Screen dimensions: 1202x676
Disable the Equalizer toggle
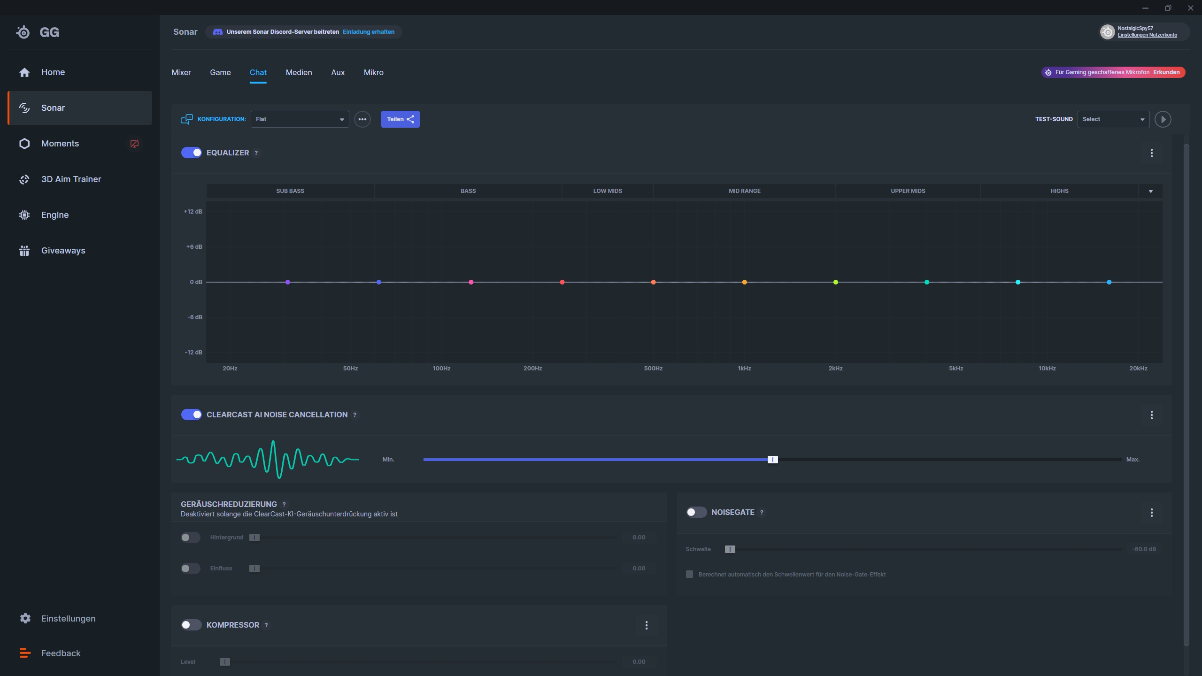click(191, 153)
